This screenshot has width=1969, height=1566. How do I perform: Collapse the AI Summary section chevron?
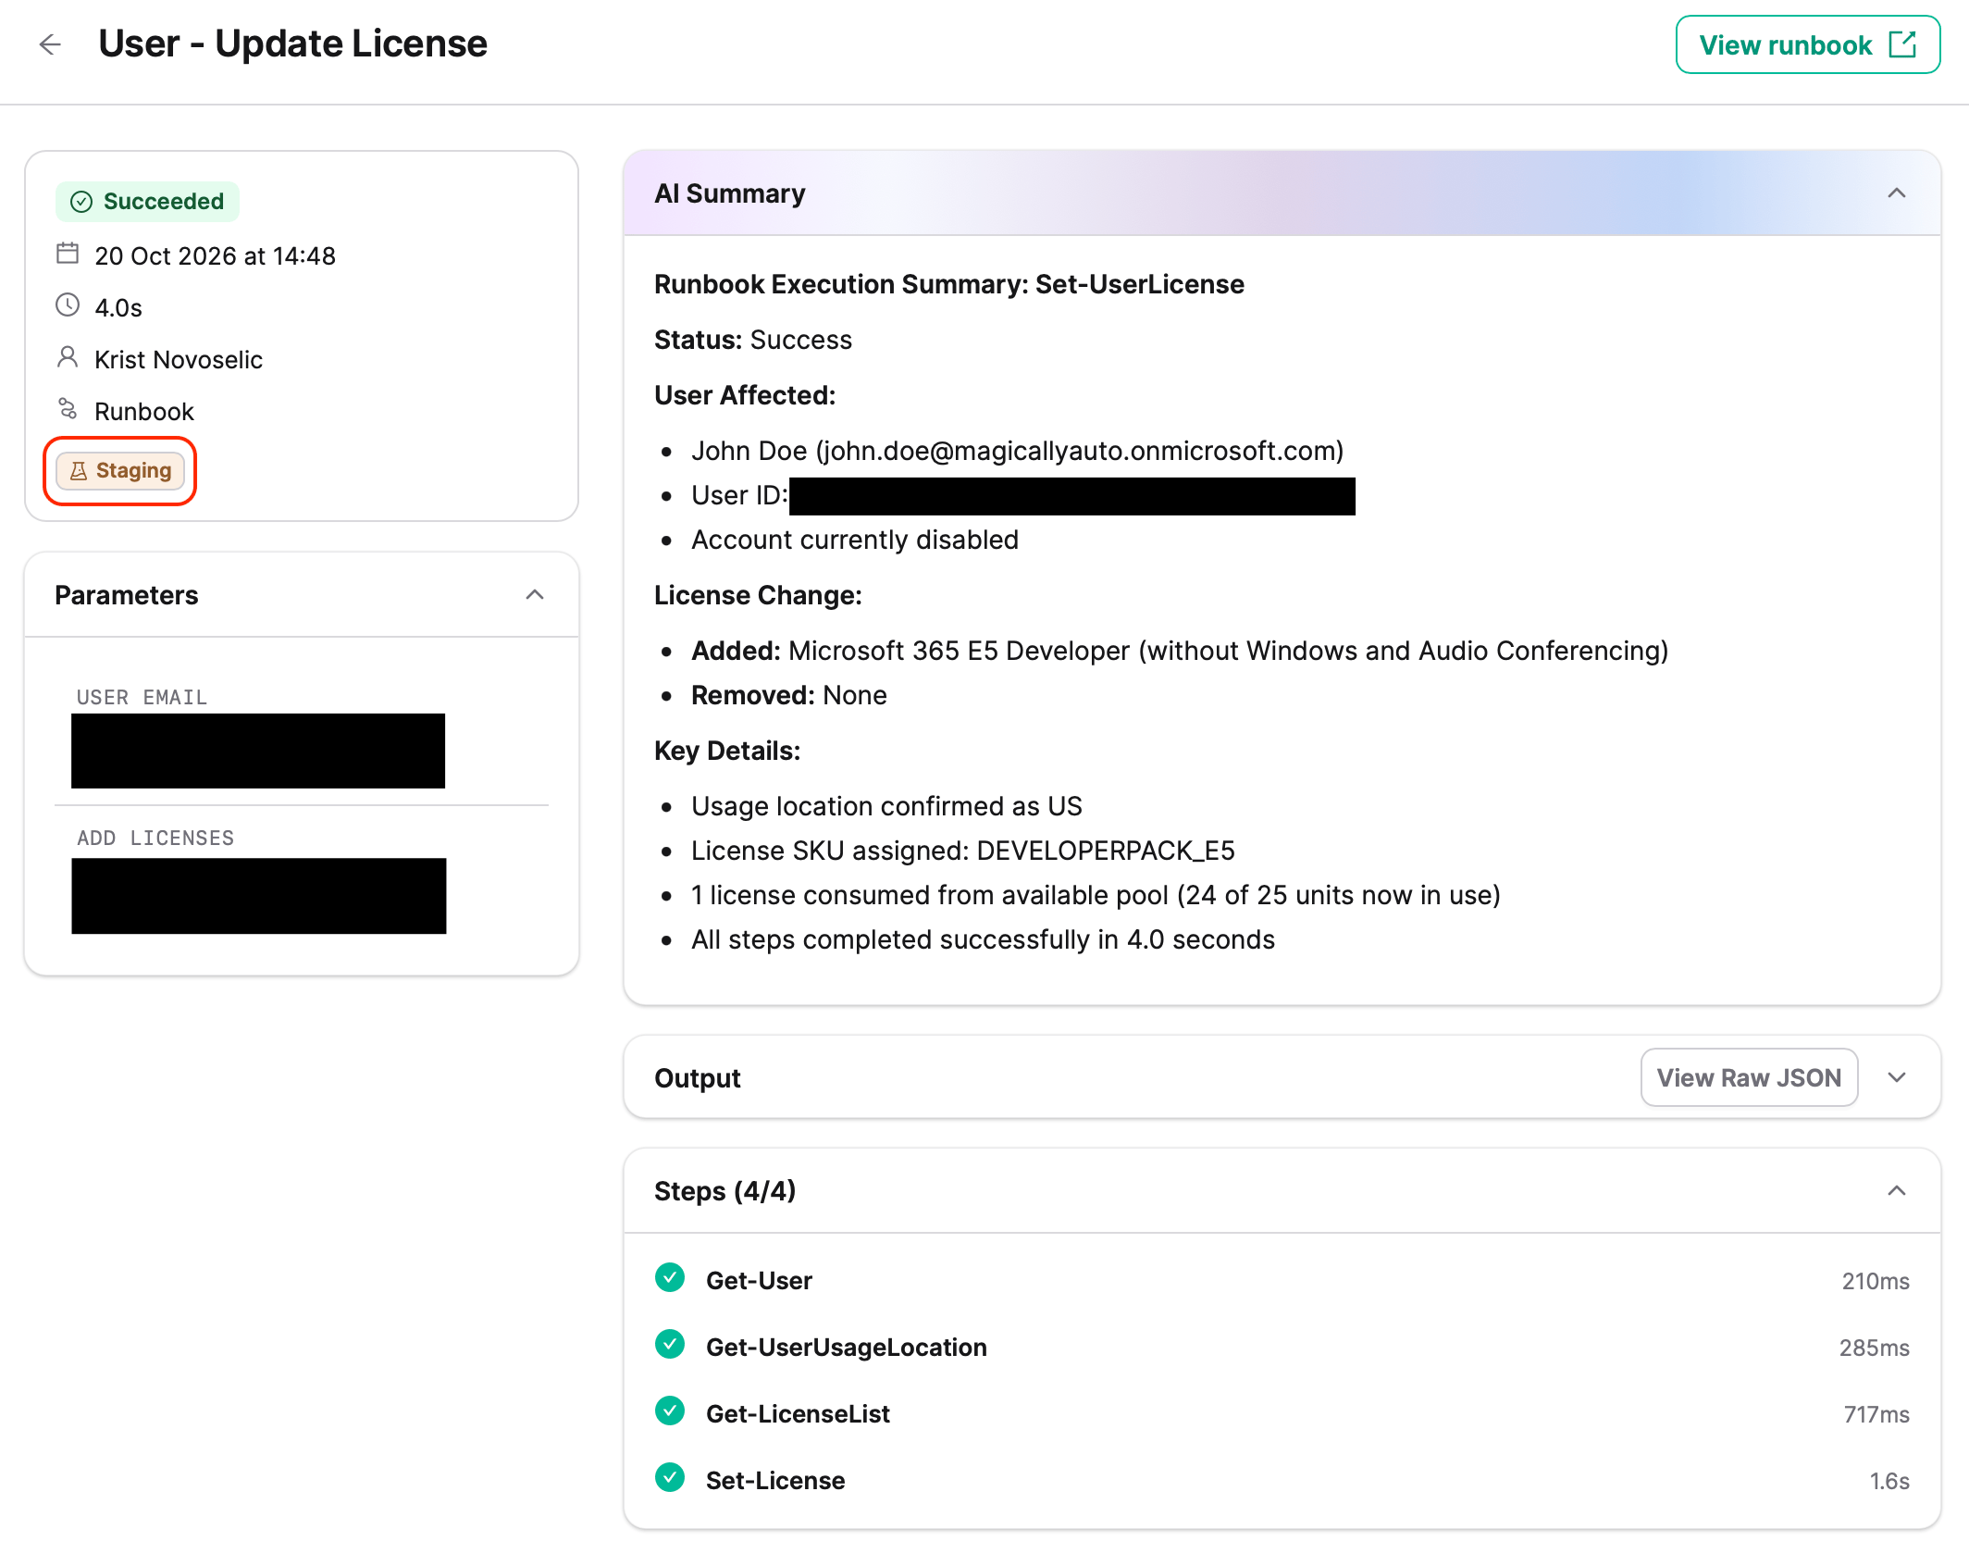(1897, 193)
